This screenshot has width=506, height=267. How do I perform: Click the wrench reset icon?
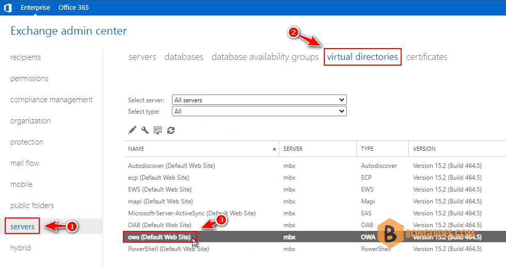145,130
